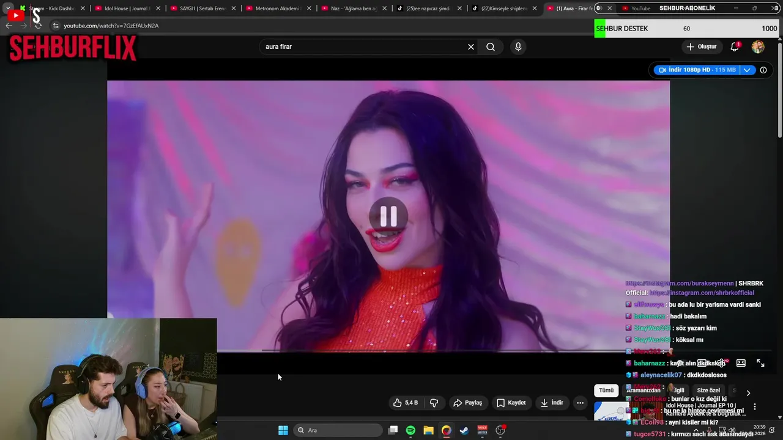This screenshot has width=783, height=440.
Task: Open system tray volume icon
Action: pos(731,430)
